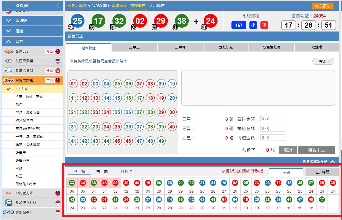Click the 官方網站 button
Viewport: 342px width, 220px height.
(323, 6)
